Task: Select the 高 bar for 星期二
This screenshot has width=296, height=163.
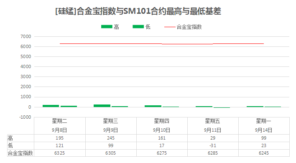Action: tap(51, 106)
